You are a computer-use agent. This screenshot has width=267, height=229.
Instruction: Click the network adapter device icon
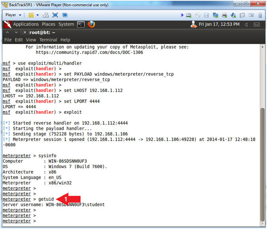coord(216,15)
